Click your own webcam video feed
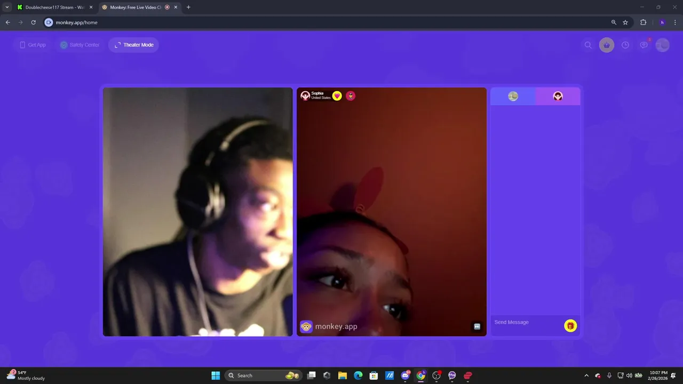The height and width of the screenshot is (384, 683). coord(198,212)
